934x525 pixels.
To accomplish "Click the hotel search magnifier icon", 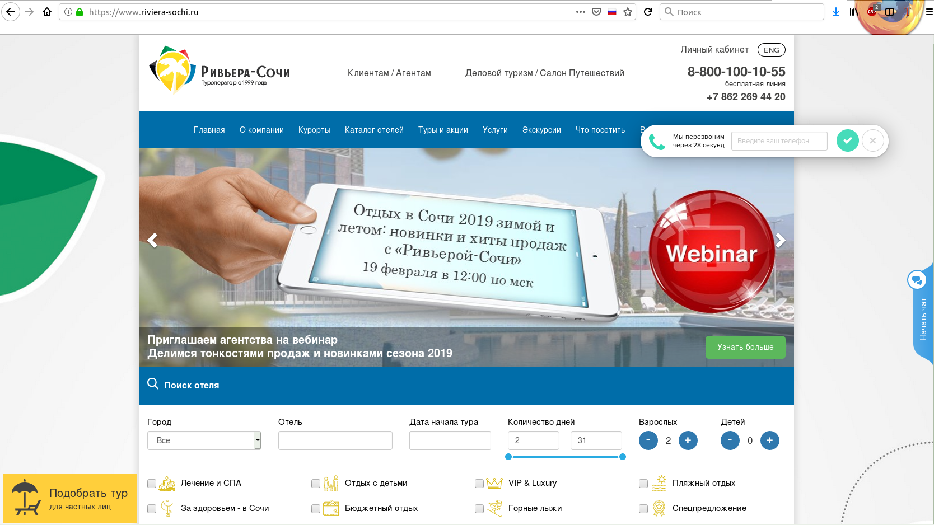I will coord(153,383).
